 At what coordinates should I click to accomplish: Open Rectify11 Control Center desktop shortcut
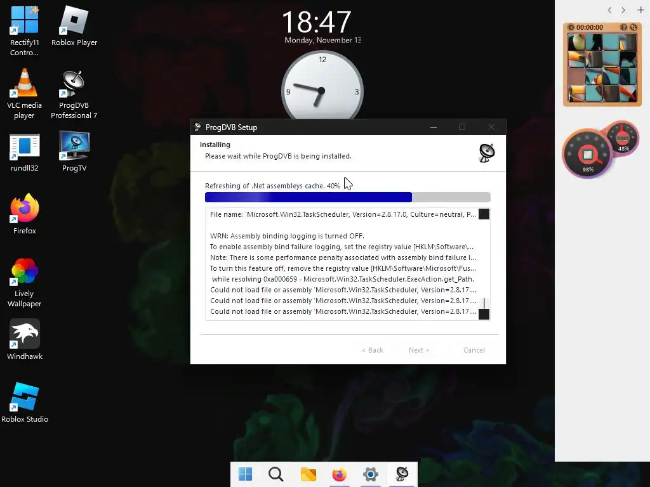click(25, 31)
